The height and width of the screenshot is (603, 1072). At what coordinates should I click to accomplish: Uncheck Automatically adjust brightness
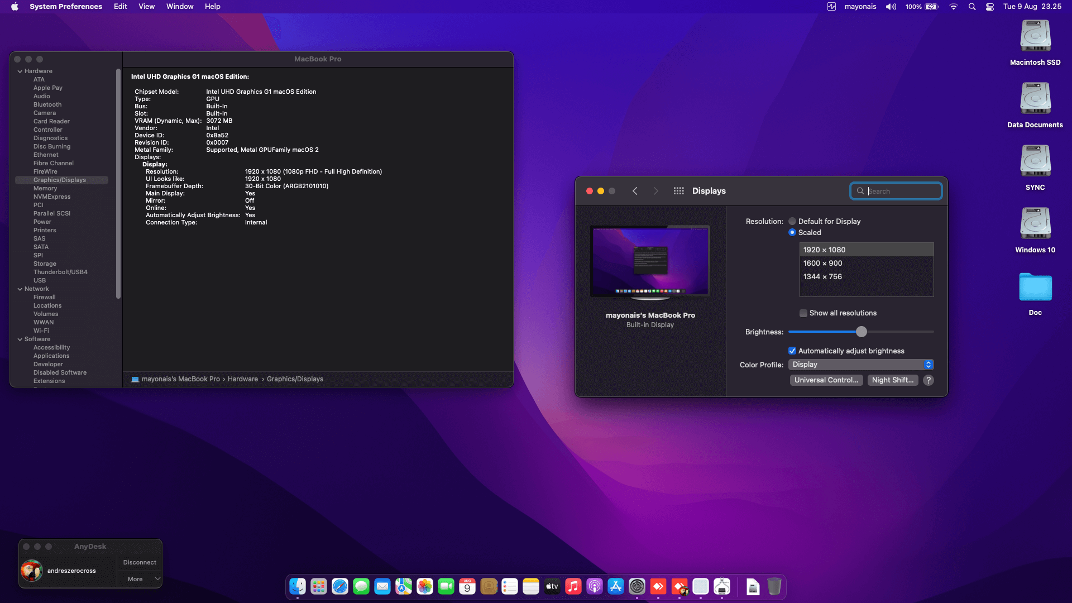[x=792, y=351]
